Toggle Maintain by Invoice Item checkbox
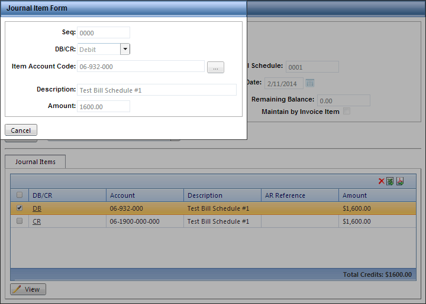Screen dimensions: 426x304 click(x=347, y=111)
